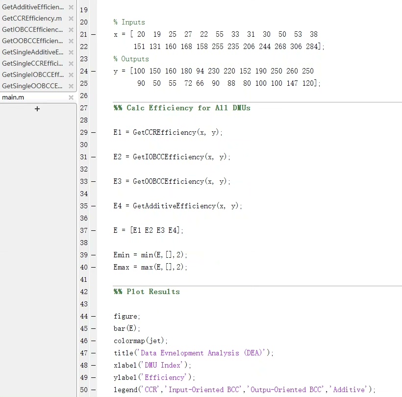Place cursor on 'E3 = GetOOBCCEfficiency(x, y);'
Viewport: 402px width, 397px height.
click(172, 181)
